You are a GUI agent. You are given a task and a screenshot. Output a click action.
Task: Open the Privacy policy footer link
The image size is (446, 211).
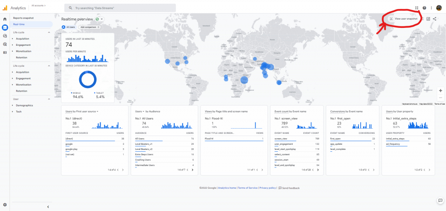pyautogui.click(x=267, y=188)
